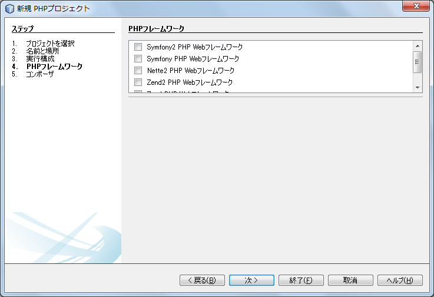Click the framework list scrollbar thumb
The height and width of the screenshot is (297, 434).
(x=418, y=62)
